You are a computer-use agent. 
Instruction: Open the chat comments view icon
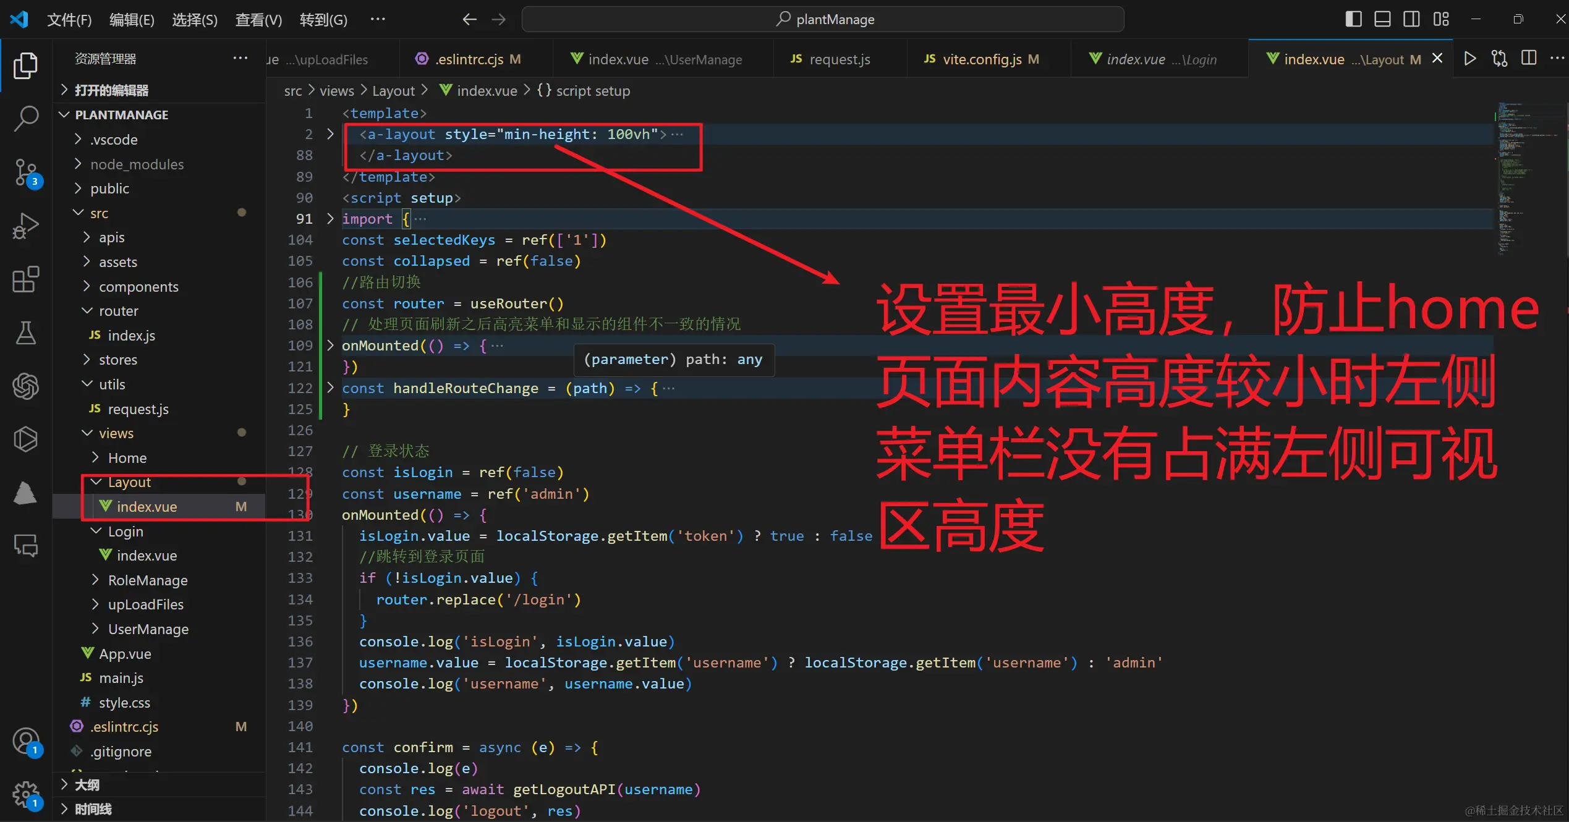(x=25, y=546)
